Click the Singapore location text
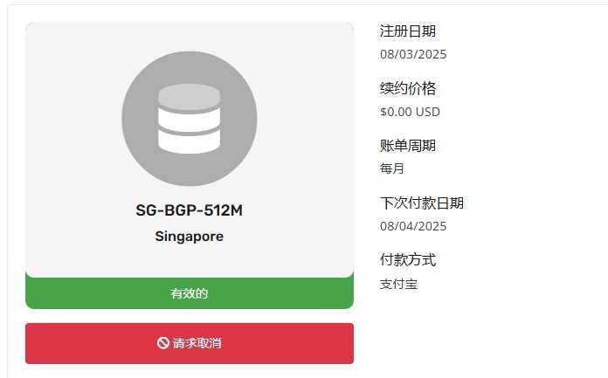The width and height of the screenshot is (608, 378). pos(190,236)
